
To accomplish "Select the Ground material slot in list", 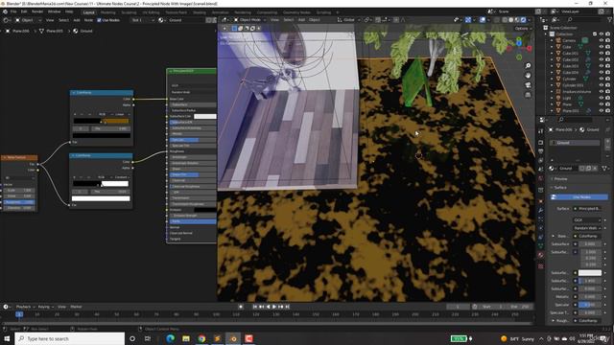I will pos(575,143).
